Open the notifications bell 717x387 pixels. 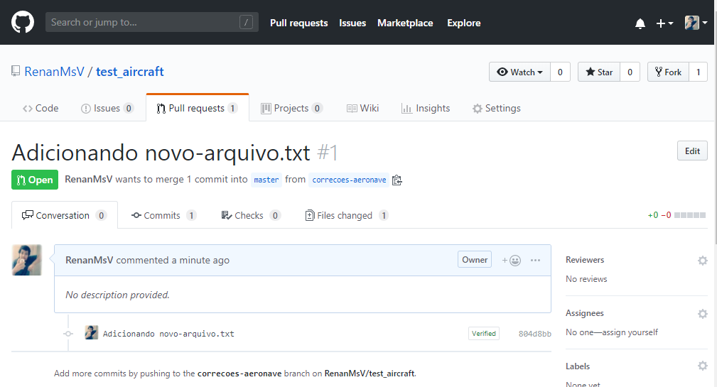point(640,23)
